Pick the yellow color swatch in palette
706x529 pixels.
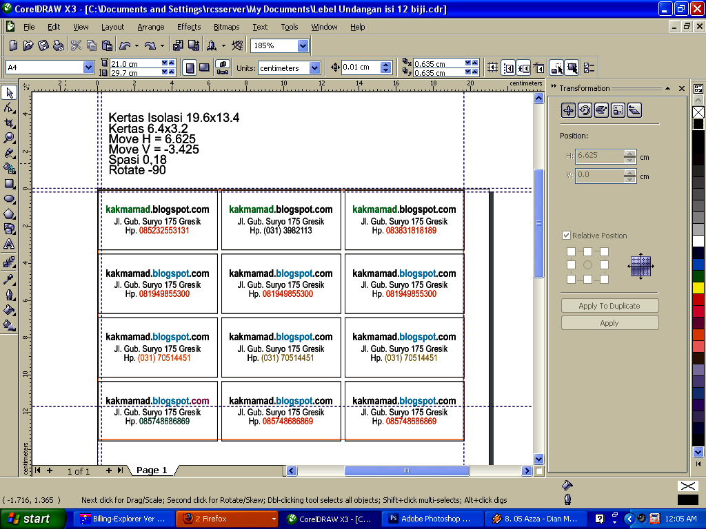tap(698, 287)
